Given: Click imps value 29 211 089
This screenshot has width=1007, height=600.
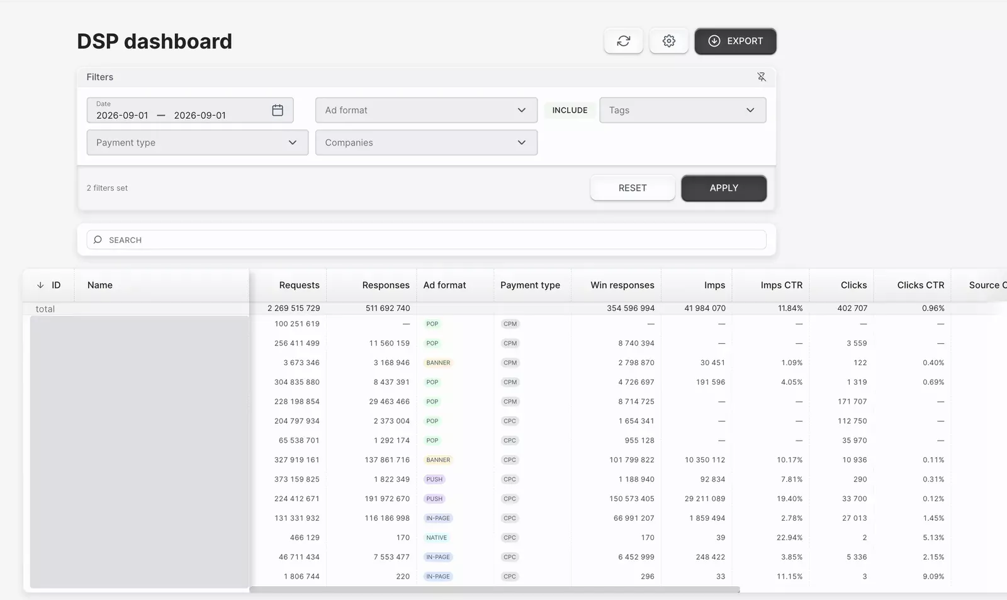Looking at the screenshot, I should tap(705, 499).
